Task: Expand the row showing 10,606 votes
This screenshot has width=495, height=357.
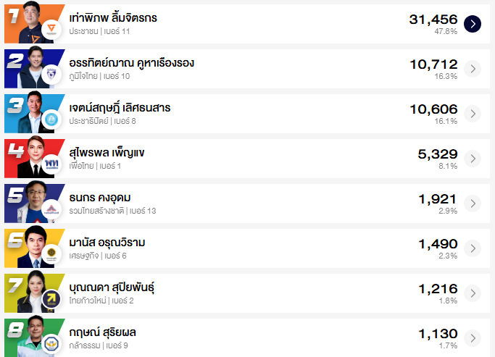Action: [x=473, y=114]
